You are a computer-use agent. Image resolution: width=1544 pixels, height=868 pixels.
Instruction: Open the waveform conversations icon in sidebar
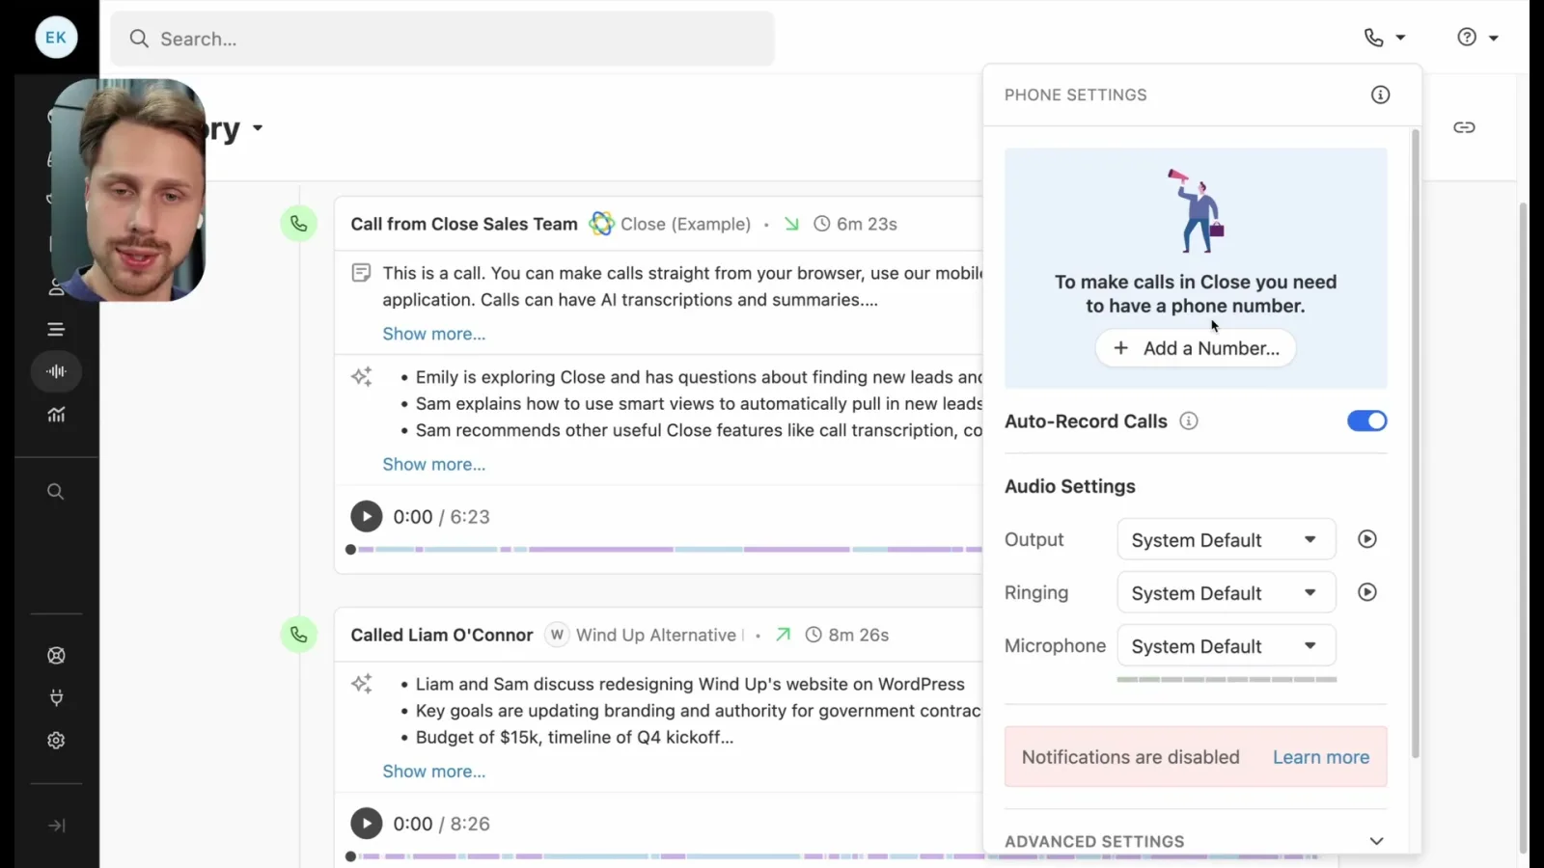click(x=56, y=371)
